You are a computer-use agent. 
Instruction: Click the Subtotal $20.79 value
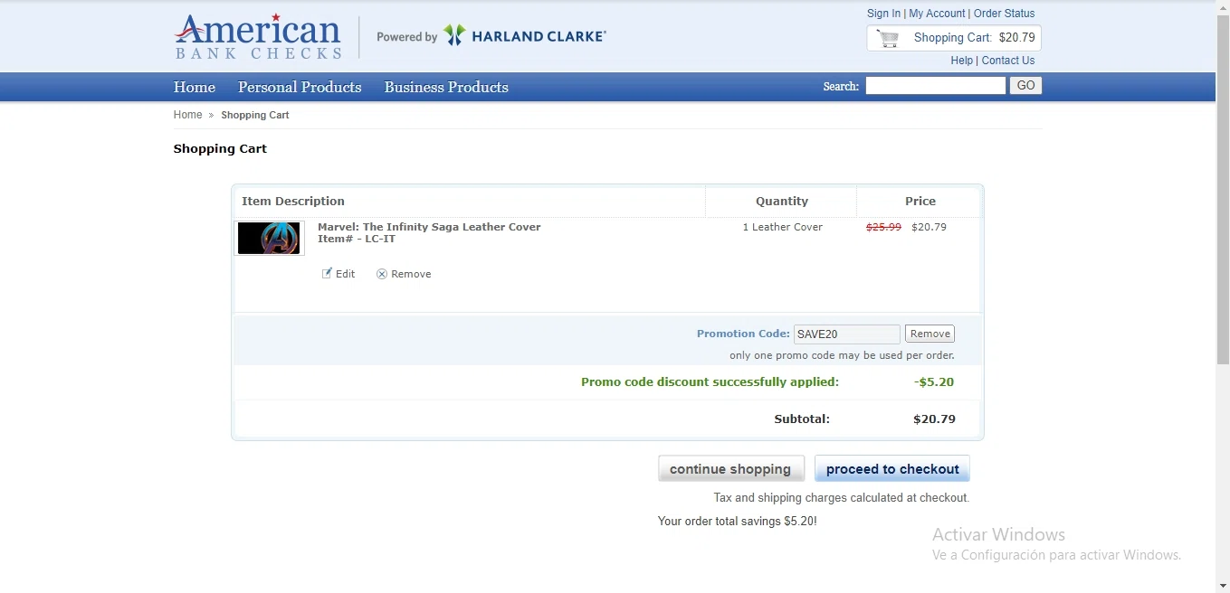pos(934,419)
